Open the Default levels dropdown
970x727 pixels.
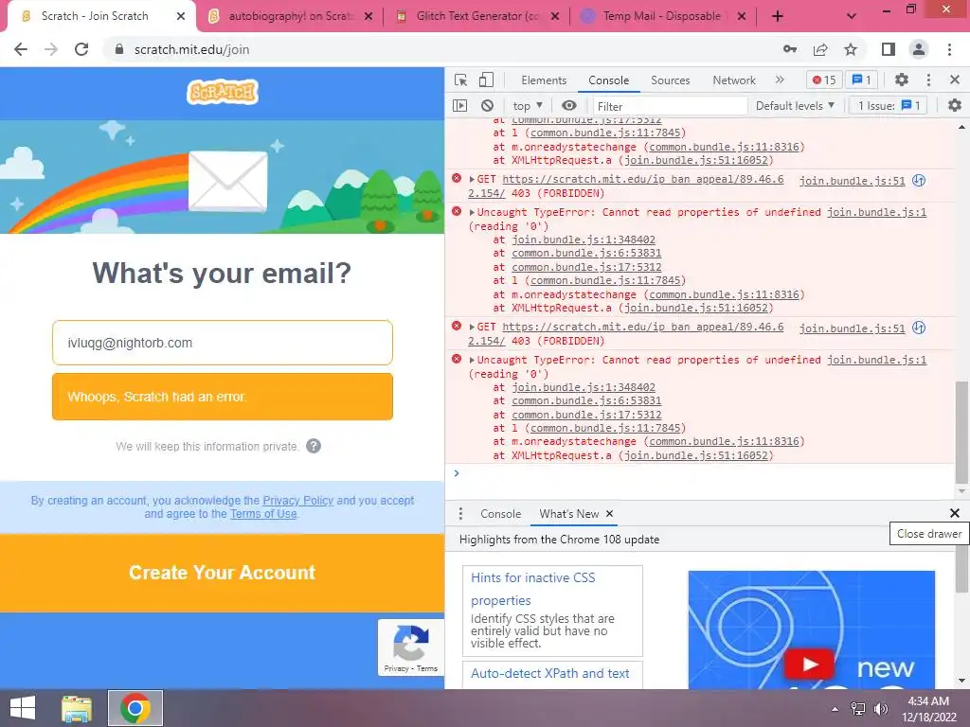point(795,106)
